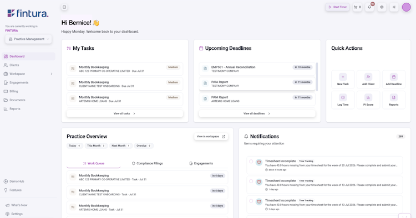Click the Log Time quick action

343,100
